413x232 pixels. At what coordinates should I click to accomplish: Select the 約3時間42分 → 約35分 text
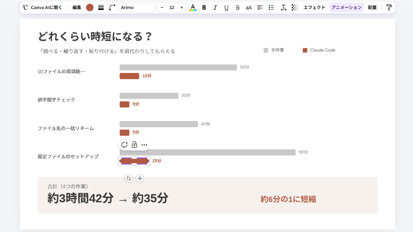coord(108,198)
